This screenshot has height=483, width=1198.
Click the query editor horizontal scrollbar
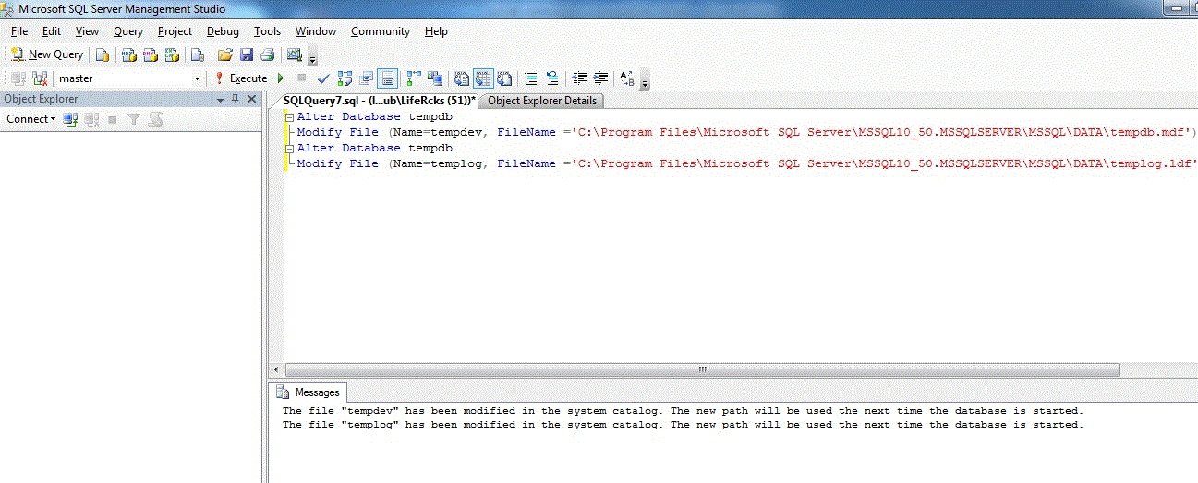point(702,369)
